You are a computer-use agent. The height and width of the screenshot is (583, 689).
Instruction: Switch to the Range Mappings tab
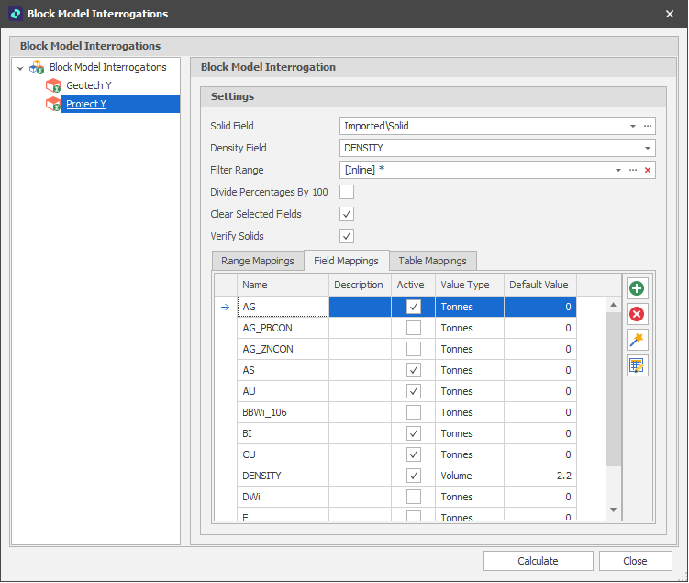click(x=258, y=261)
